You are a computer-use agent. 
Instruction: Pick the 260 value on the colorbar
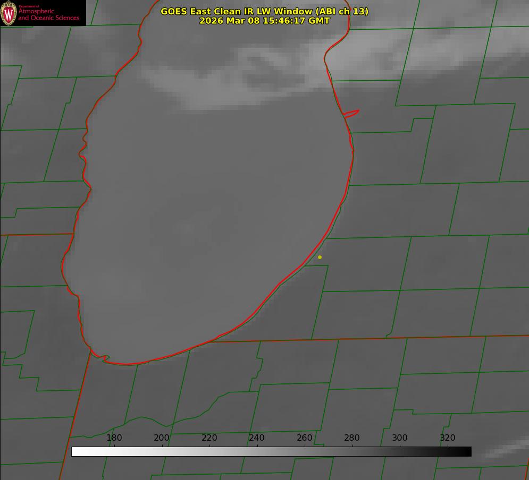305,438
